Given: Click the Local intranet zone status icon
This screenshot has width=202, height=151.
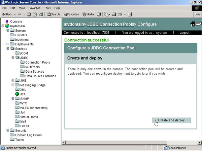Looking at the screenshot, I should click(x=167, y=148).
